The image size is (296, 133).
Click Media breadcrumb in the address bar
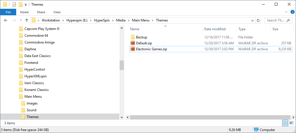coord(121,20)
